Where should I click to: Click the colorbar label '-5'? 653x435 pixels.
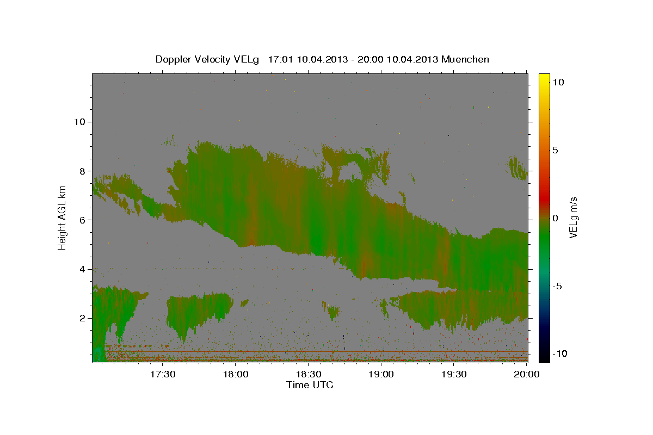[x=557, y=286]
